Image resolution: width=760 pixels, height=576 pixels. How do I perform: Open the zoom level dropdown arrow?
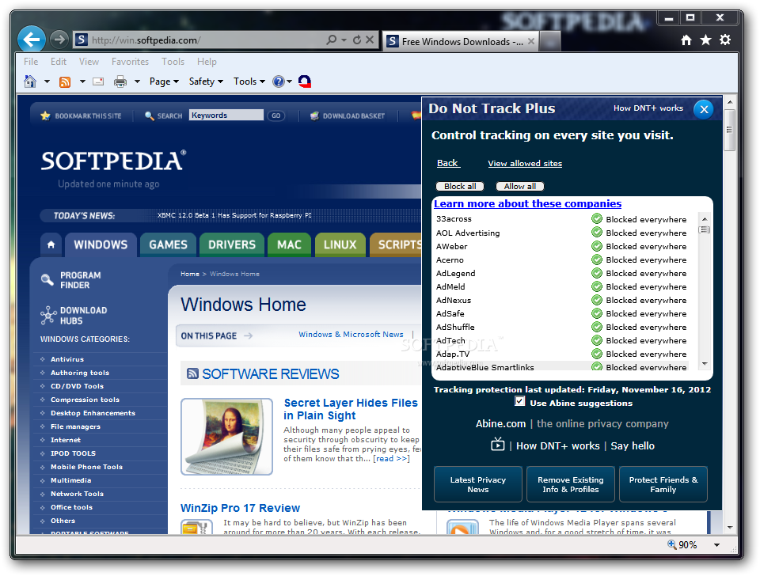(x=717, y=545)
